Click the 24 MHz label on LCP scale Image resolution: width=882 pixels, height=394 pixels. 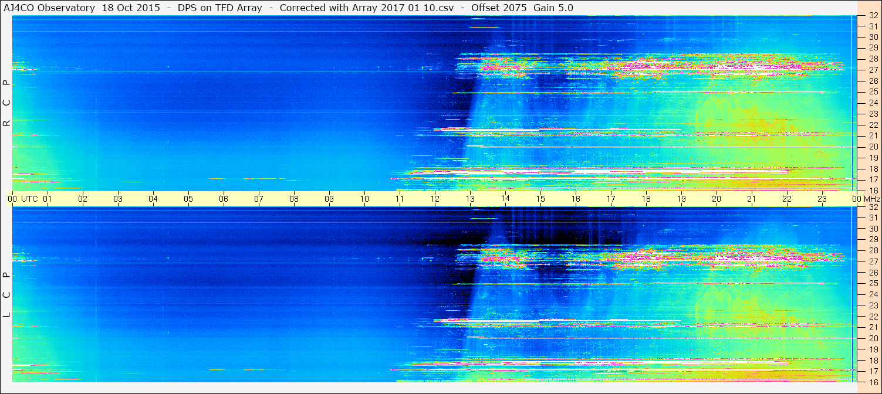[x=873, y=294]
